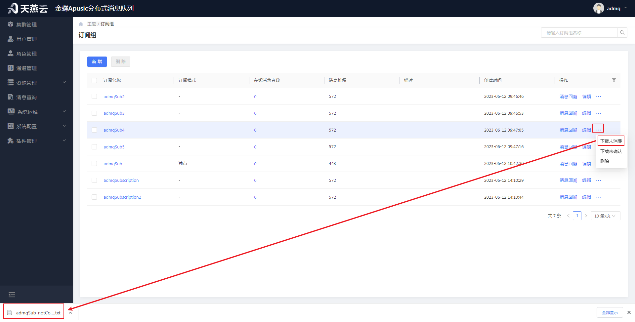Open the 集群管理 sidebar icon
Image resolution: width=635 pixels, height=322 pixels.
click(x=11, y=24)
